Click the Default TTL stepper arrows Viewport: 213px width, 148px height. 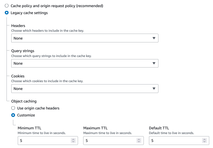pos(204,141)
